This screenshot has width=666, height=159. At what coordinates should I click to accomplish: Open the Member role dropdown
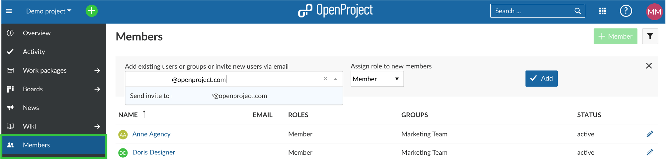pos(377,79)
